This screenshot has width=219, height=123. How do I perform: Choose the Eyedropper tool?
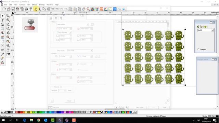2,54
